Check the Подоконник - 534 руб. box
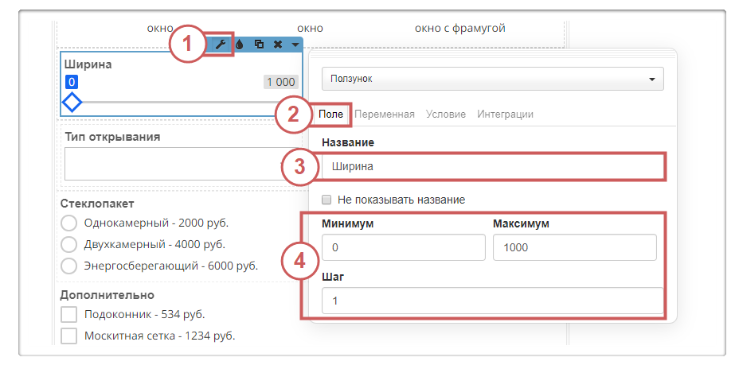The image size is (735, 365). [x=69, y=314]
